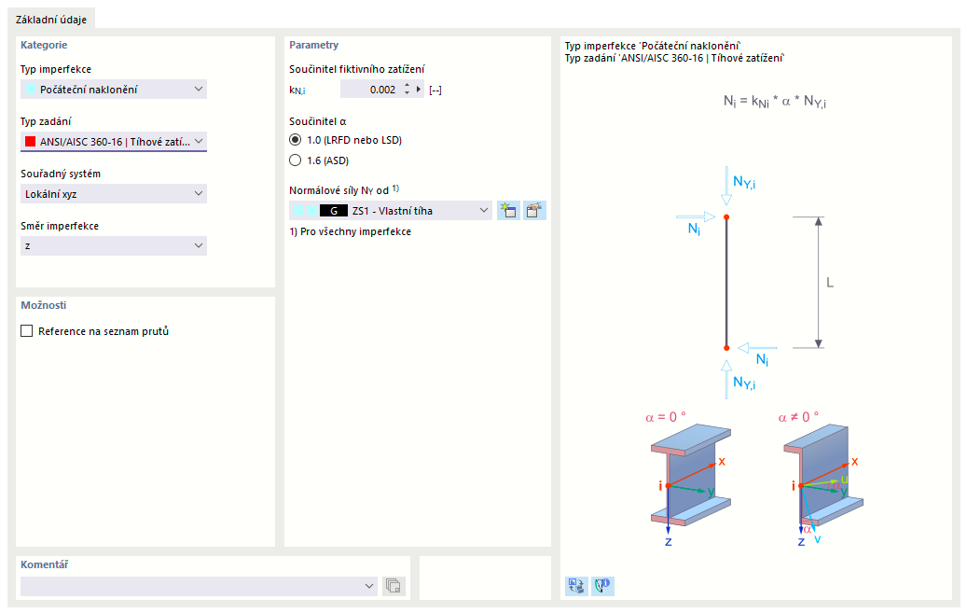Click the G flag on ZS1 load case
This screenshot has height=613, width=967.
(333, 210)
